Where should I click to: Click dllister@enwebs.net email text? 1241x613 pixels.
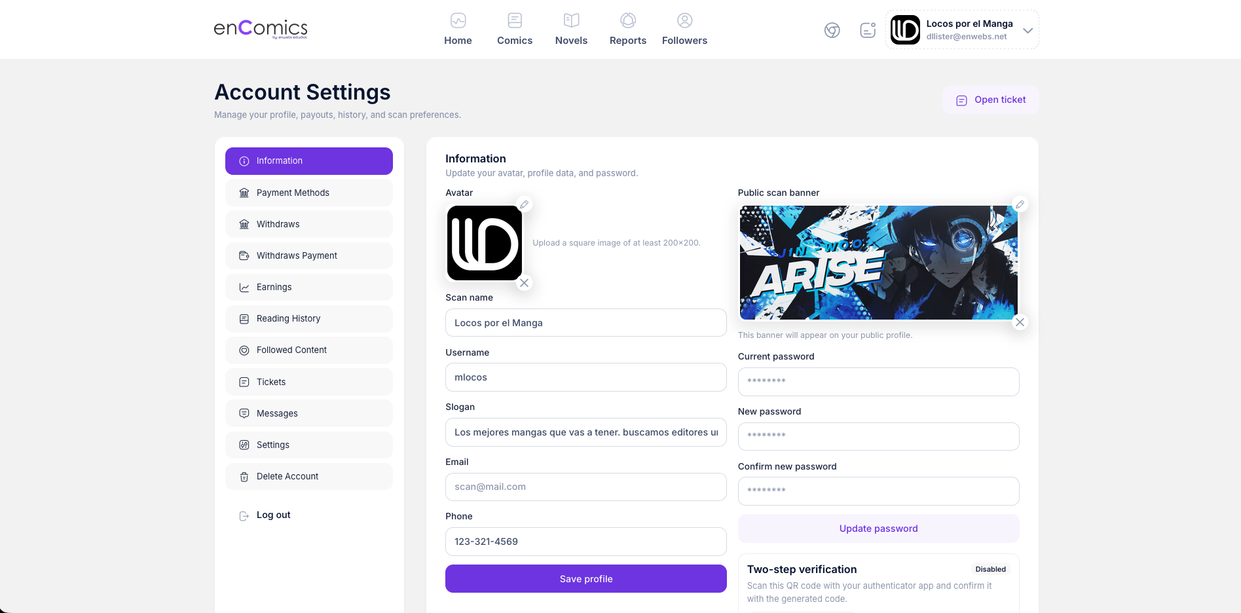[x=966, y=37]
